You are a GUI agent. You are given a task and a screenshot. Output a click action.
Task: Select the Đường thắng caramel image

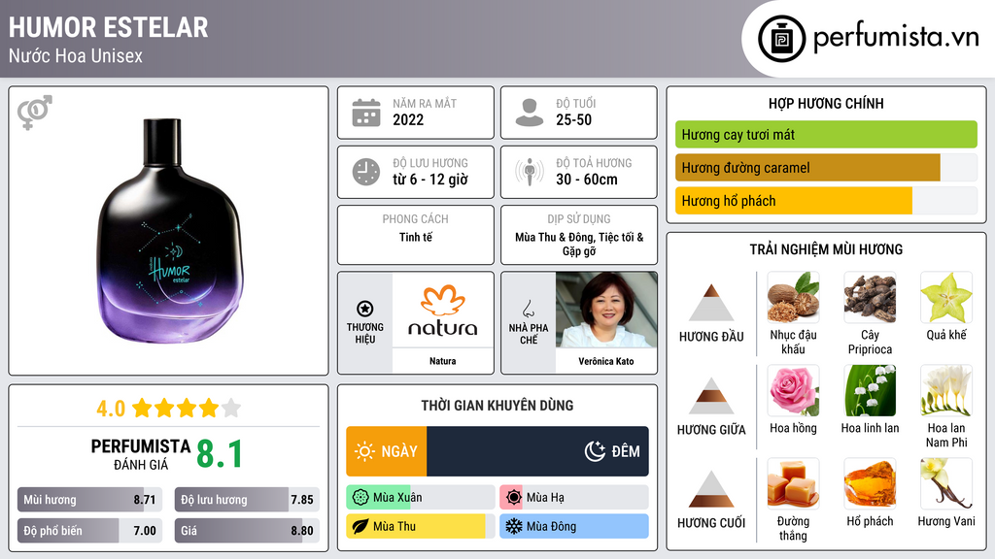pyautogui.click(x=793, y=483)
